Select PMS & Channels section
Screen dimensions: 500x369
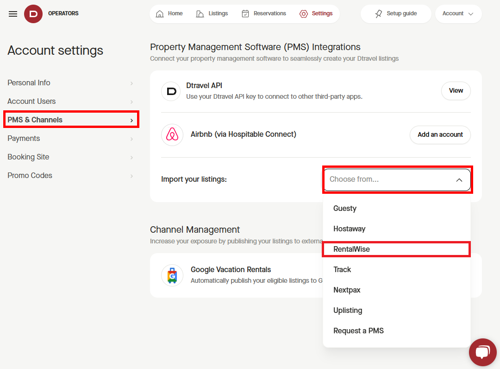(71, 120)
